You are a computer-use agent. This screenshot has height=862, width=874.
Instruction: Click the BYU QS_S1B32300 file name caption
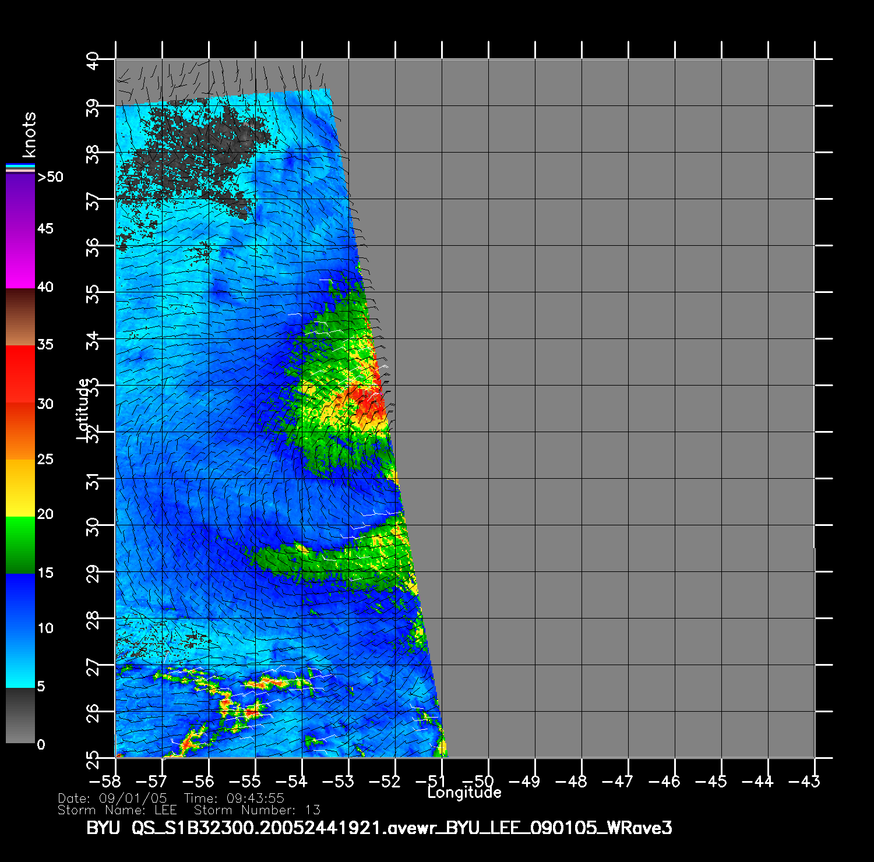(379, 828)
